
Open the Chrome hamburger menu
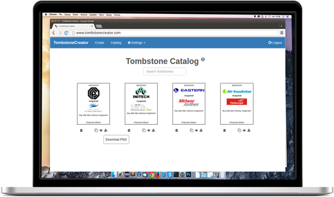click(281, 33)
